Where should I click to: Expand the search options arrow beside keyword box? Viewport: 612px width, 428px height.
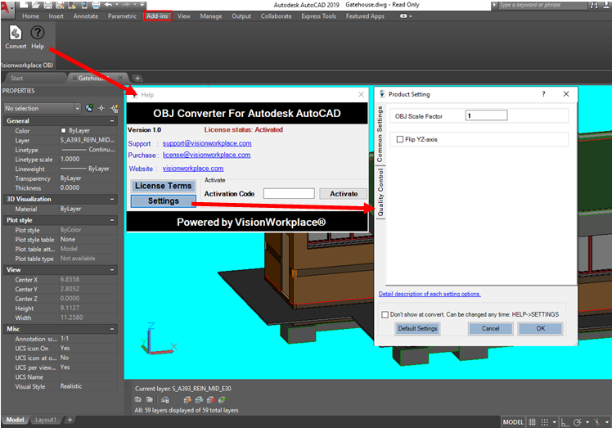coord(494,5)
